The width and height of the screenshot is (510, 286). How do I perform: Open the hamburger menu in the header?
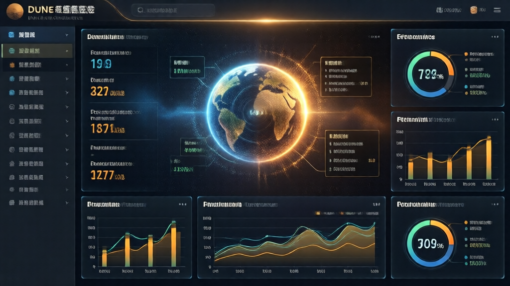point(497,10)
